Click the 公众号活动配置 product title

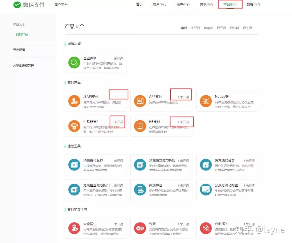[226, 185]
